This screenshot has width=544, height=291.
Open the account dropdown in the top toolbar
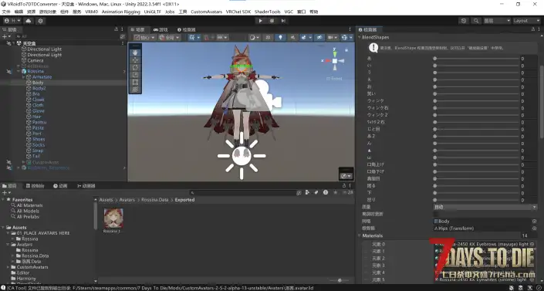click(12, 21)
